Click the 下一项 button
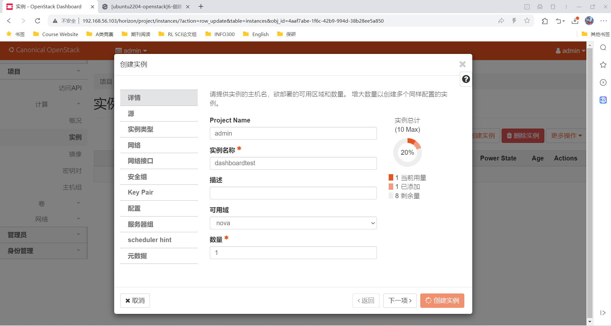611x326 pixels. (400, 300)
